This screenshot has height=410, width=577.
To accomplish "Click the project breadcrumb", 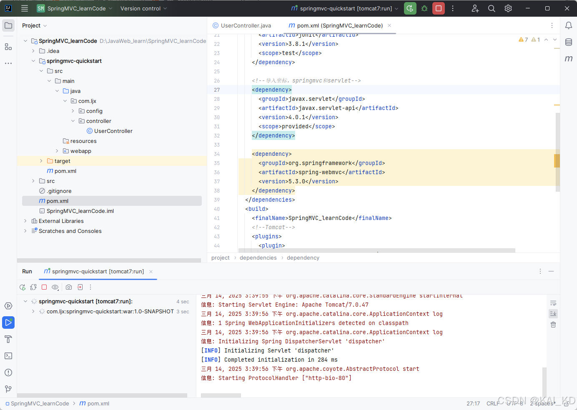I will coord(221,257).
